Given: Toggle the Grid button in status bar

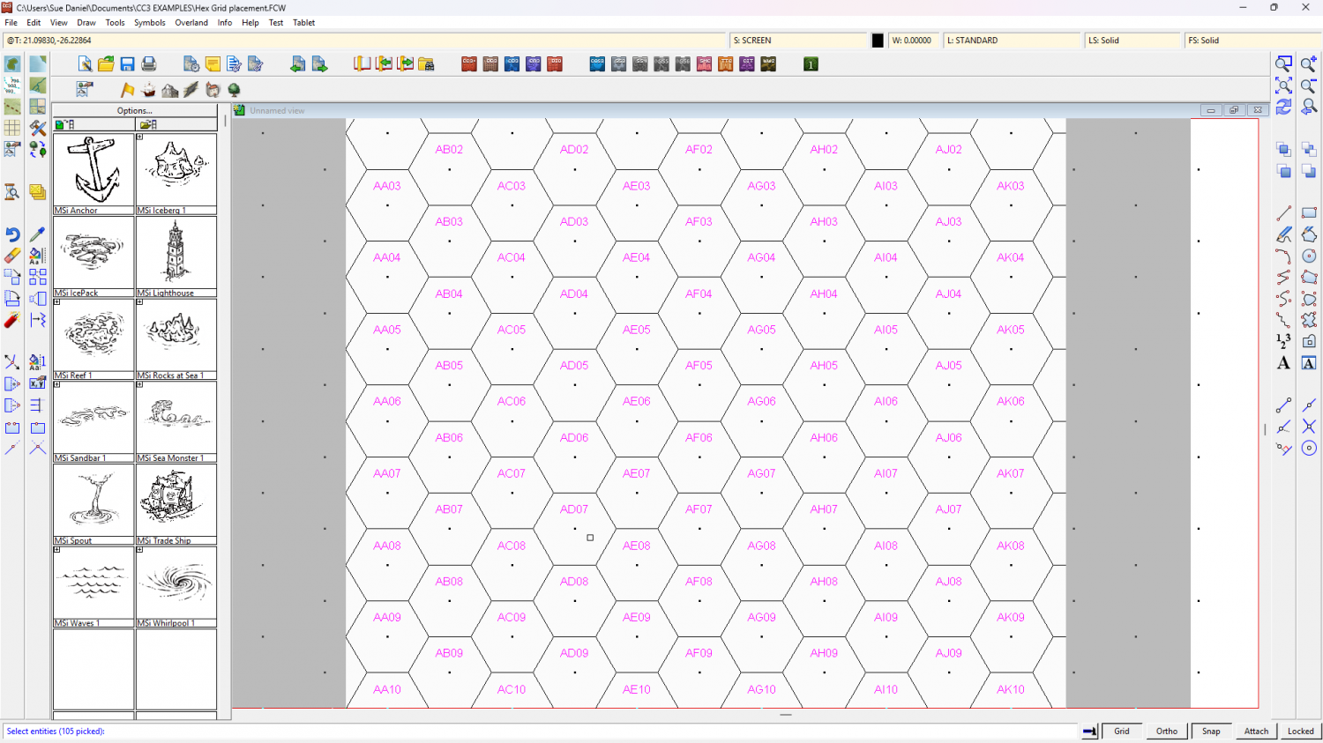Looking at the screenshot, I should pyautogui.click(x=1121, y=731).
